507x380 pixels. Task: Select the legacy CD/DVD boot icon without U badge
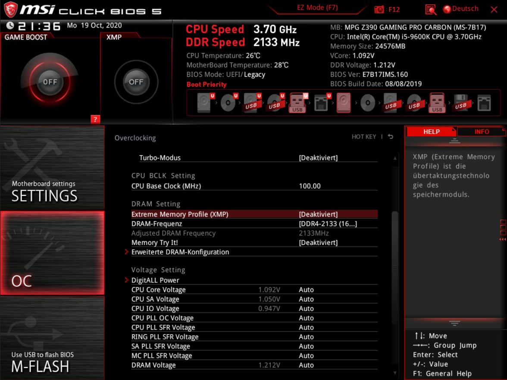point(368,103)
